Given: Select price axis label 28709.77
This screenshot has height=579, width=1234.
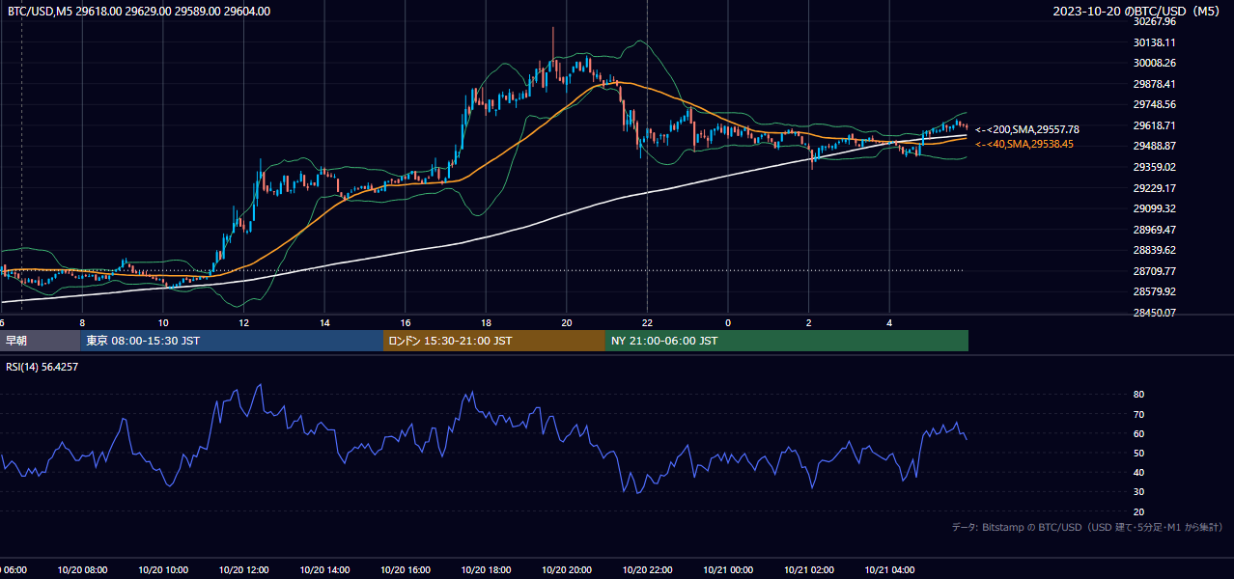Looking at the screenshot, I should coord(1154,271).
